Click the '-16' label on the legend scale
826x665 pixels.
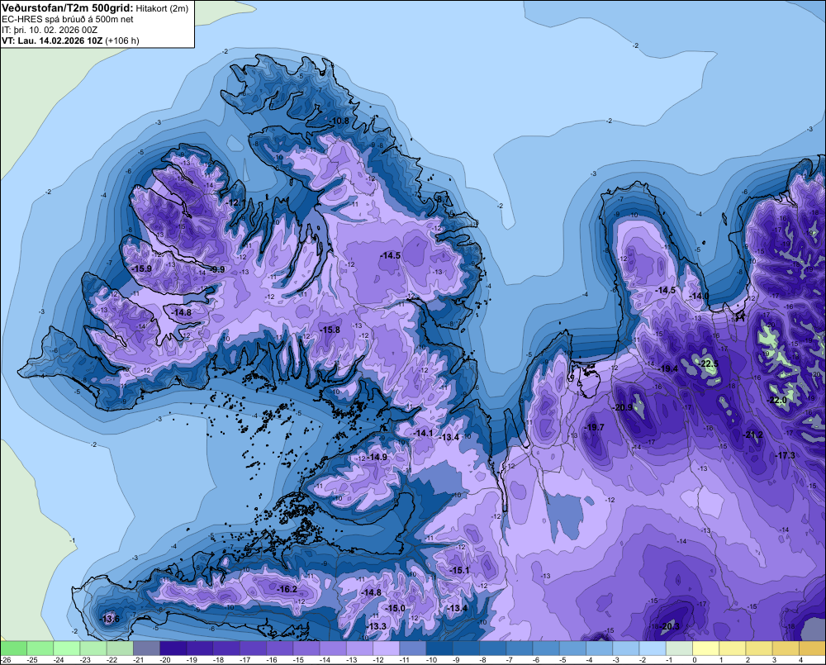pyautogui.click(x=271, y=660)
